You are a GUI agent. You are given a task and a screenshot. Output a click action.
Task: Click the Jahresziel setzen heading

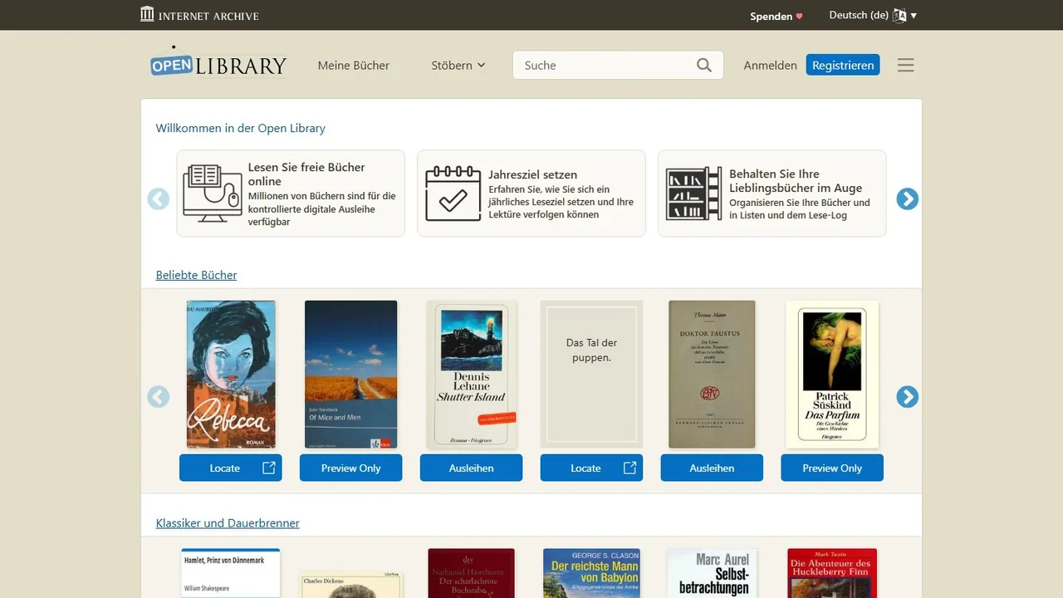tap(532, 174)
